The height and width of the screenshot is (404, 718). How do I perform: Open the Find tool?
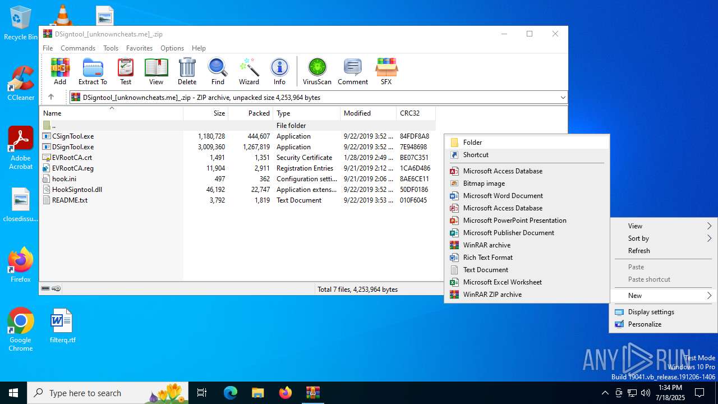(218, 71)
